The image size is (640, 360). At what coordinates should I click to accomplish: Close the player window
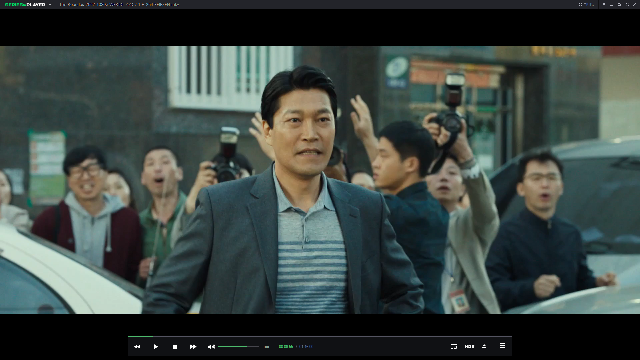click(635, 4)
